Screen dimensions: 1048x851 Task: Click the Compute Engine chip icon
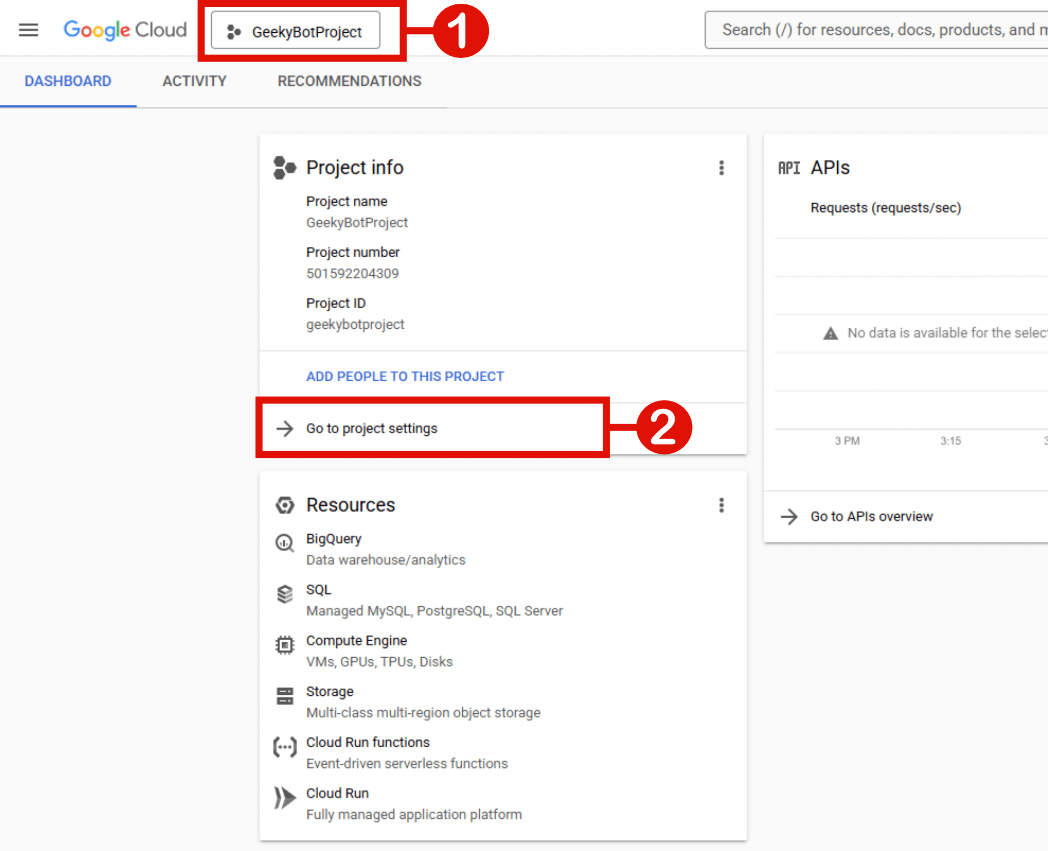point(284,645)
